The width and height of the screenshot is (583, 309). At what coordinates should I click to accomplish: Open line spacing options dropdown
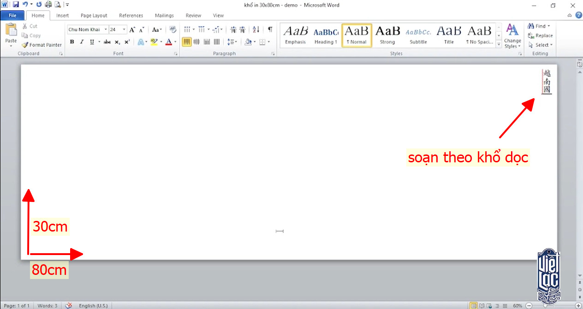point(232,42)
